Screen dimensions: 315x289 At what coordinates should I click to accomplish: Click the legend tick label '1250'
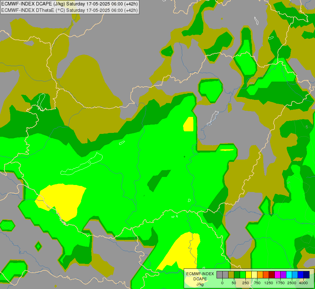[269, 283]
